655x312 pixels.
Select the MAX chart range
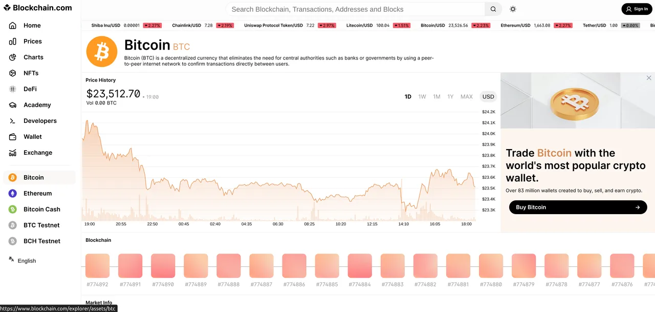(467, 97)
